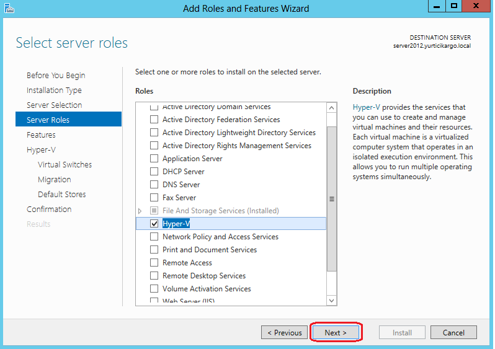Viewport: 495px width, 349px height.
Task: Open Virtual Switches under Hyper-V
Action: click(65, 164)
